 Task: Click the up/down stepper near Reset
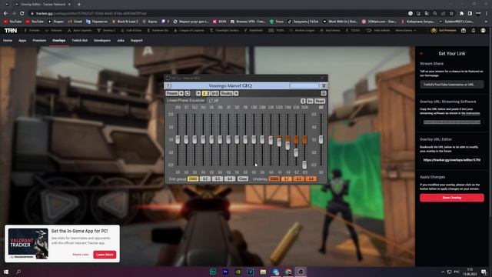[303, 101]
